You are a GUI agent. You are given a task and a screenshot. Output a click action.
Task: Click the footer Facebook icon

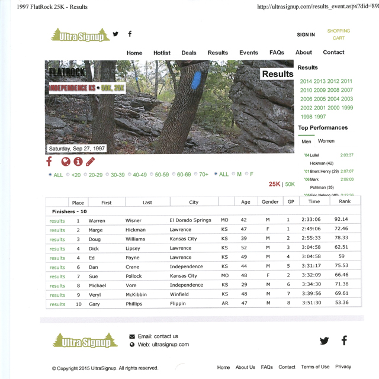pos(344,340)
